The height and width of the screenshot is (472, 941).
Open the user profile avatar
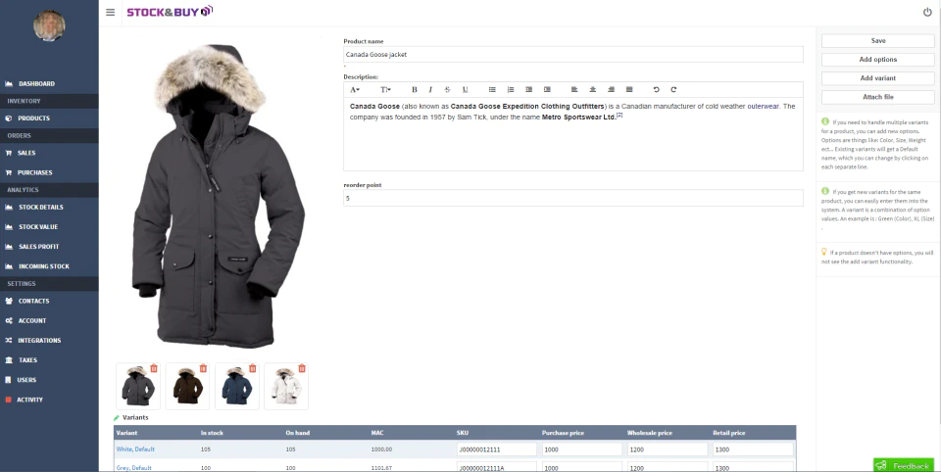point(49,25)
